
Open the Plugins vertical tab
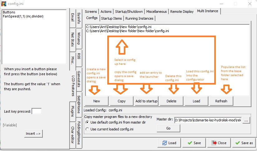pos(73,111)
